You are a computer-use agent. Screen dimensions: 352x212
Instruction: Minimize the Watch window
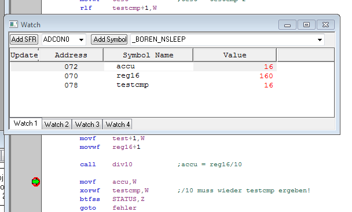[287, 24]
